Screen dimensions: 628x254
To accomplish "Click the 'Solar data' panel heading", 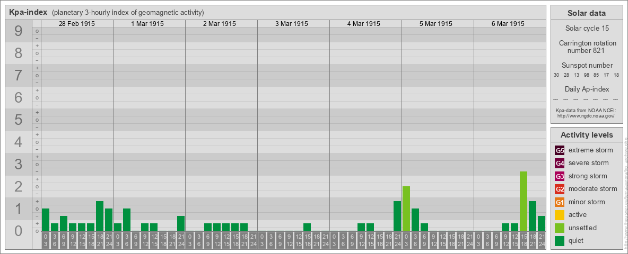I will (587, 13).
